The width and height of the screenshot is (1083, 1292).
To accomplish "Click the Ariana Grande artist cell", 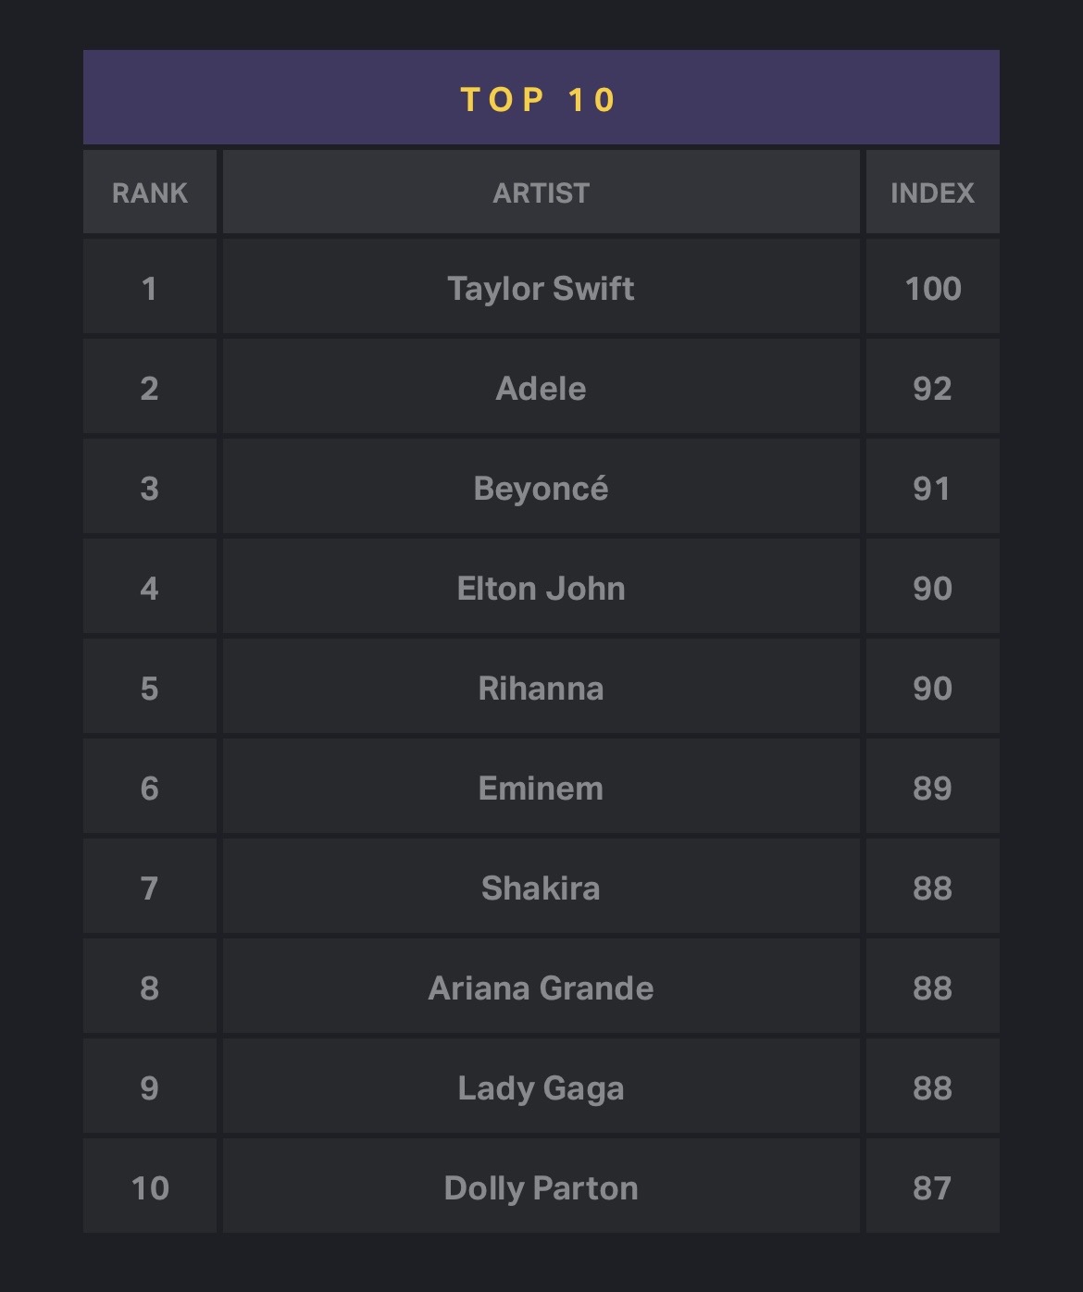I will (541, 988).
